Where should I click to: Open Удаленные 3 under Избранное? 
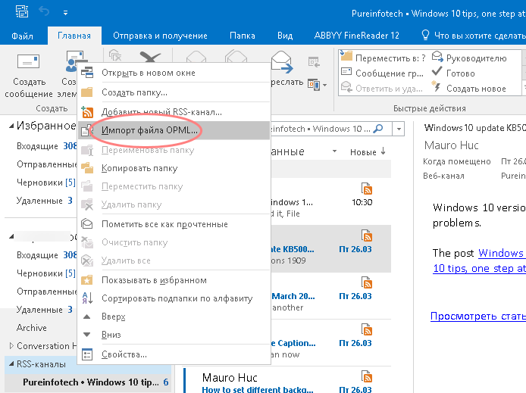44,201
